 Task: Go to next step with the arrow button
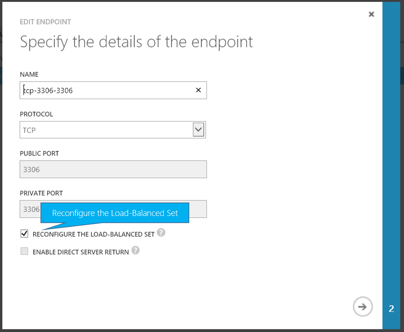coord(362,307)
